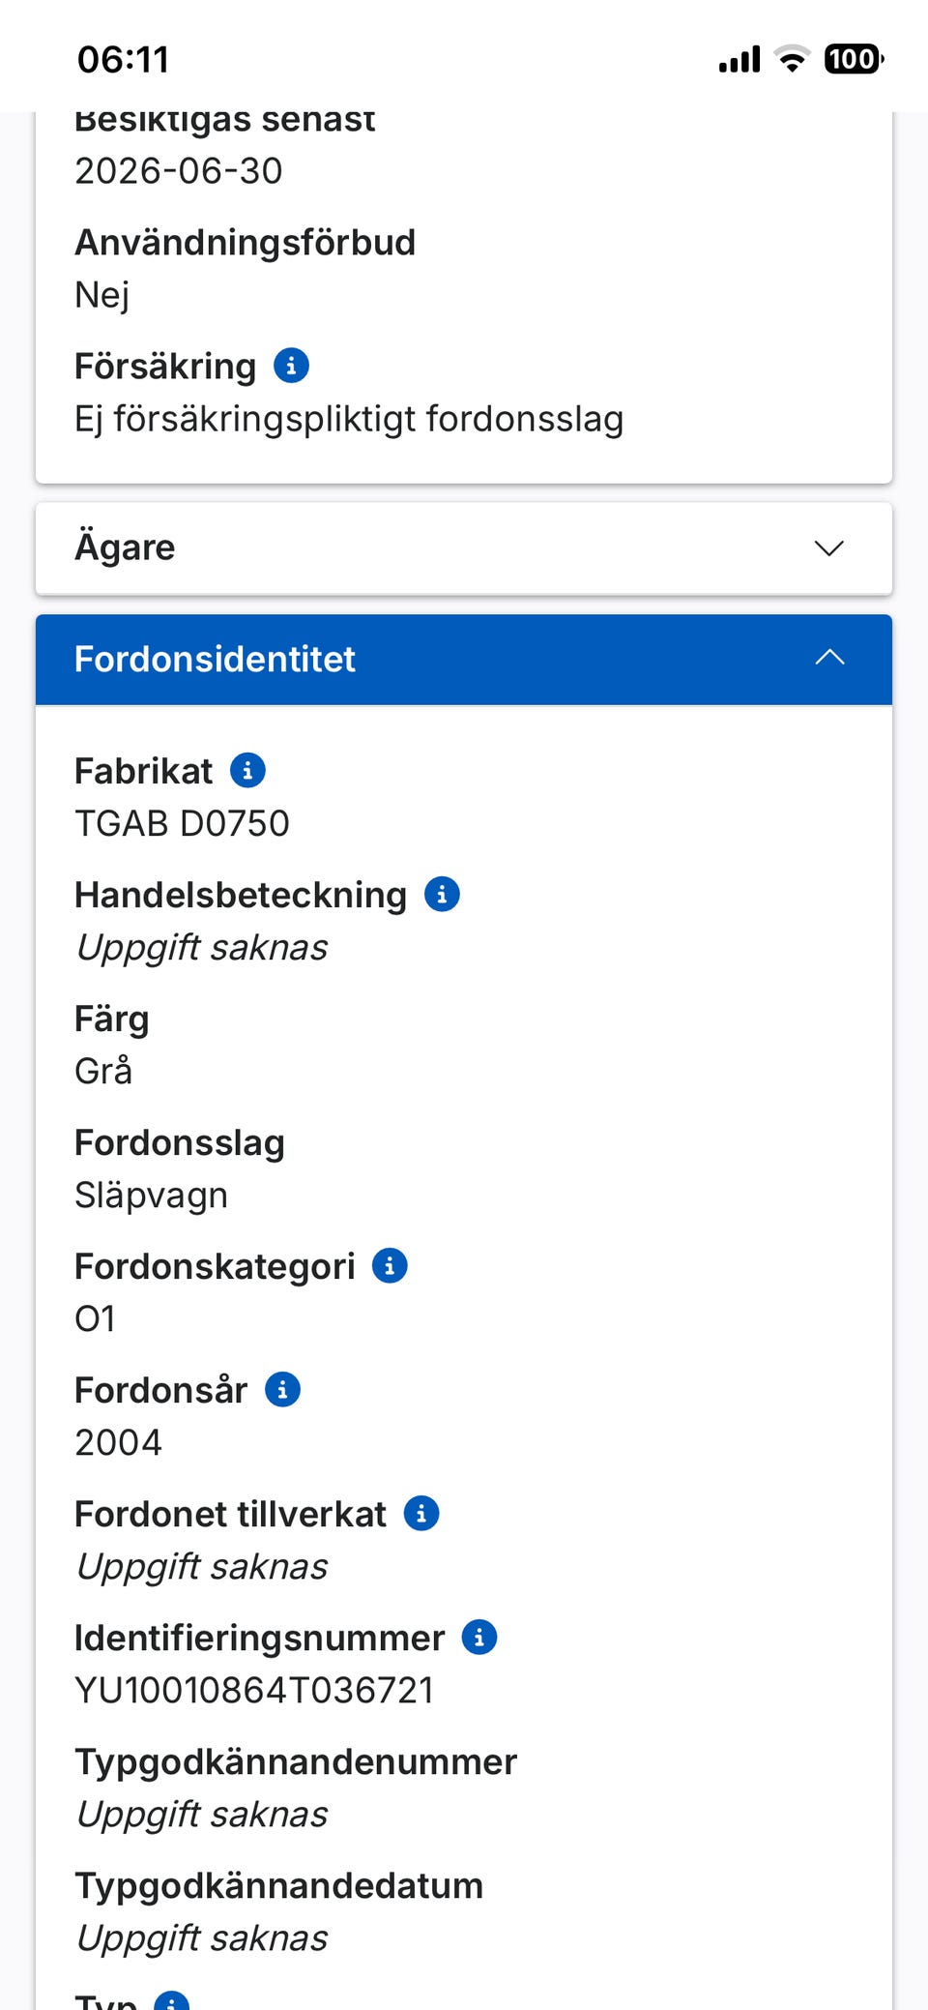Tap the info icon next to Försäkring
The width and height of the screenshot is (928, 2010).
coord(291,366)
